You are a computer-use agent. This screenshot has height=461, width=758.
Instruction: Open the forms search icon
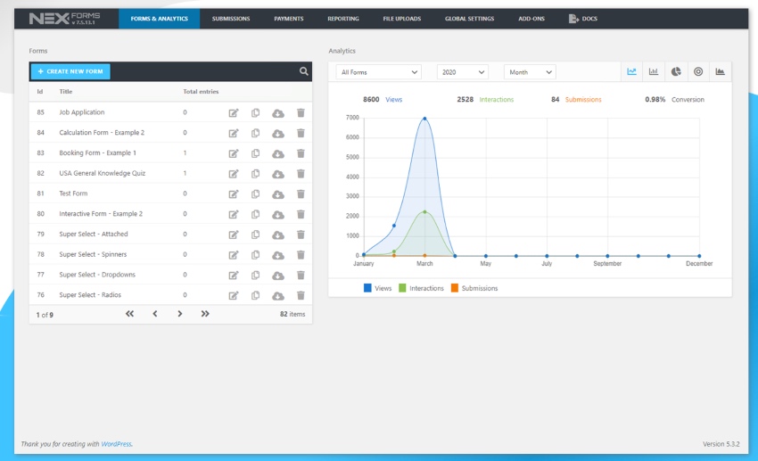tap(304, 71)
